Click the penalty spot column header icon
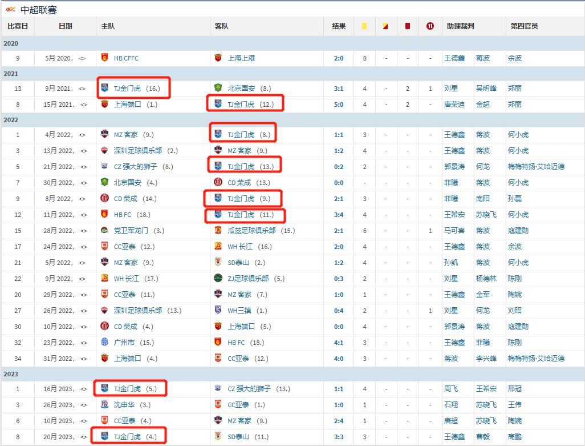585x446 pixels. click(x=430, y=26)
